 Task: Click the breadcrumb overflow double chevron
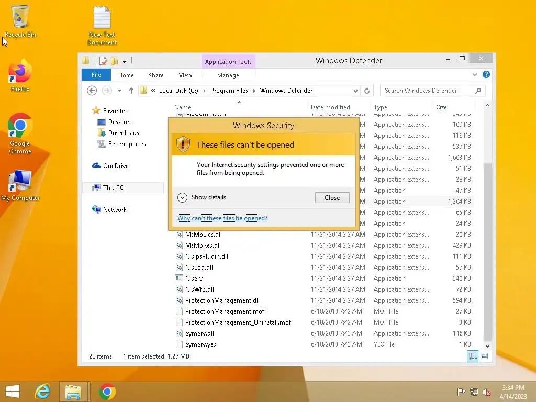pos(153,91)
